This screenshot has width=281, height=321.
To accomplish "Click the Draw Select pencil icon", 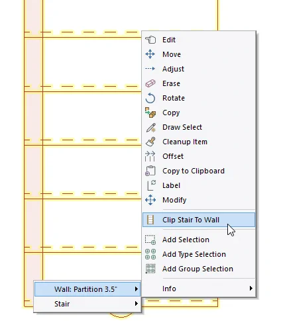I will point(150,127).
